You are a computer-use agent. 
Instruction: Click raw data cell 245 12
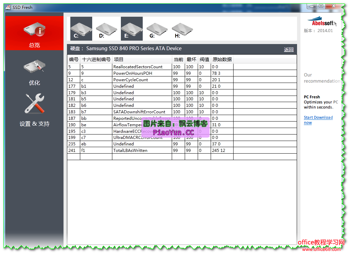point(222,151)
